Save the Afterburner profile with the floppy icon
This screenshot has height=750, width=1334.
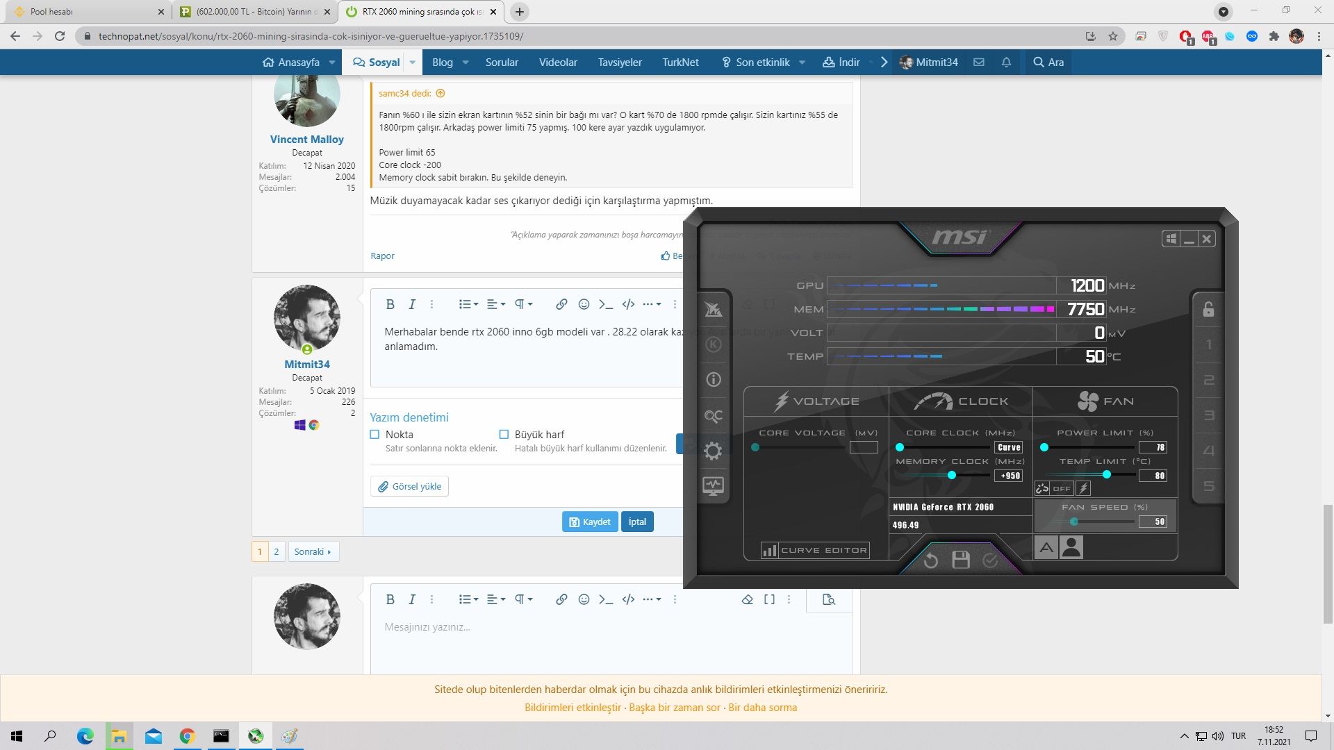(x=961, y=560)
